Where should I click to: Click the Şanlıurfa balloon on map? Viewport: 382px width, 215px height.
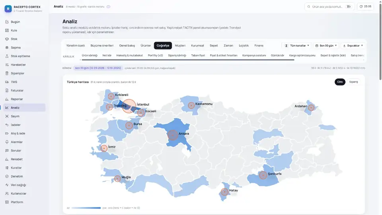(x=263, y=175)
